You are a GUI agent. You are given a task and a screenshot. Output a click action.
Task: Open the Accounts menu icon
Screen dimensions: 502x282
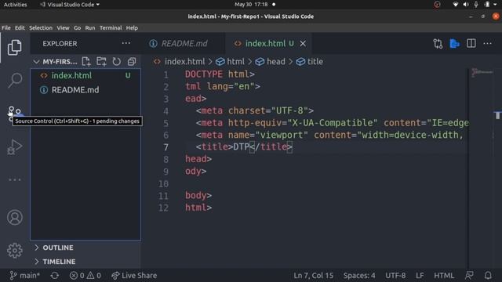click(x=15, y=218)
